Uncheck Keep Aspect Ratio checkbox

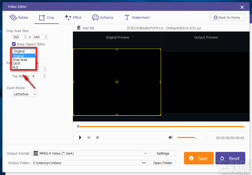[14, 44]
